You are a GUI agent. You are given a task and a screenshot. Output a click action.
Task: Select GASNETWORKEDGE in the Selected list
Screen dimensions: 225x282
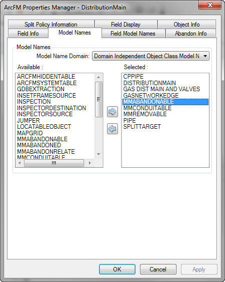coord(151,95)
